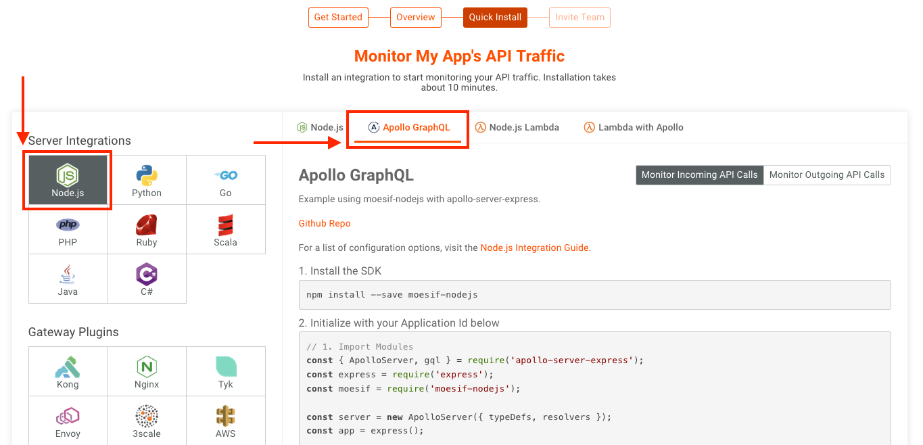Click the Ruby integration icon

[147, 229]
